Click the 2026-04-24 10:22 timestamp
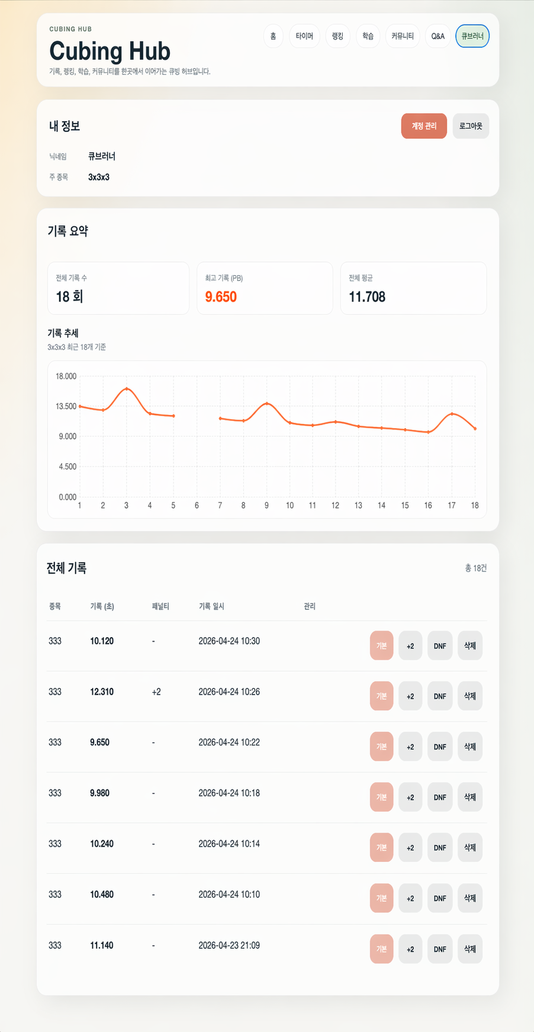534x1032 pixels. [x=229, y=742]
